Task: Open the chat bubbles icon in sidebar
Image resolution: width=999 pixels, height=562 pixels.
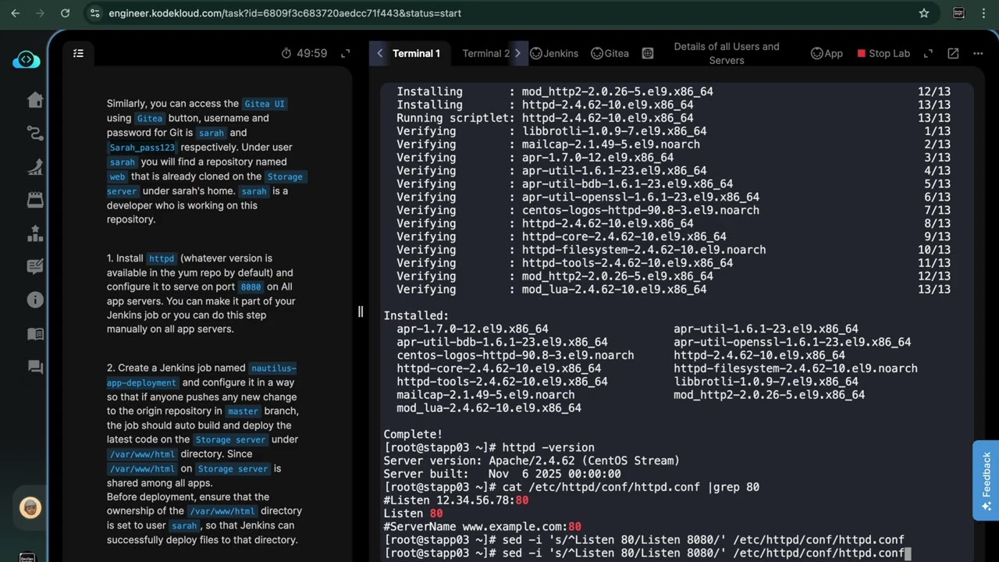Action: point(35,366)
